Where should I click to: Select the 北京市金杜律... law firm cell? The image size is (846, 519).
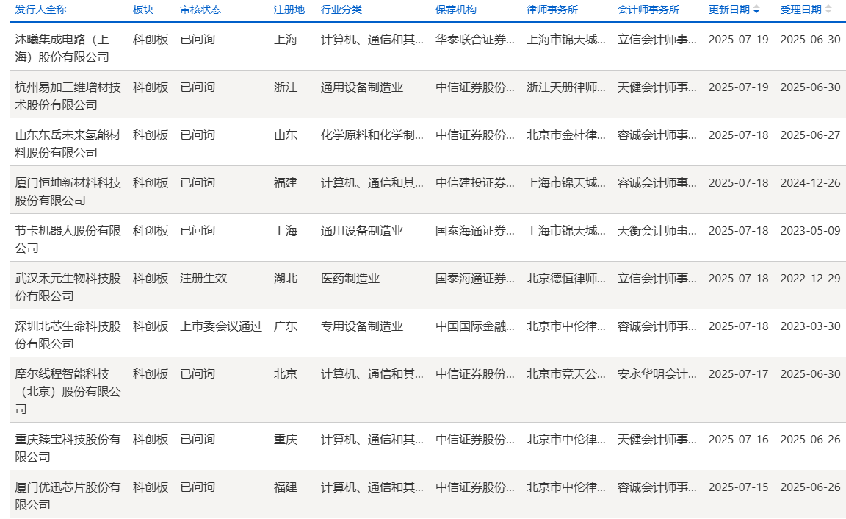click(x=566, y=135)
